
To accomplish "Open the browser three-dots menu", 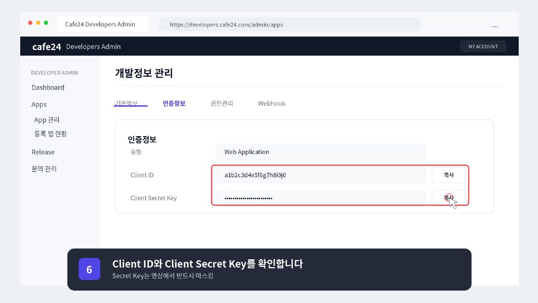I will [x=495, y=26].
